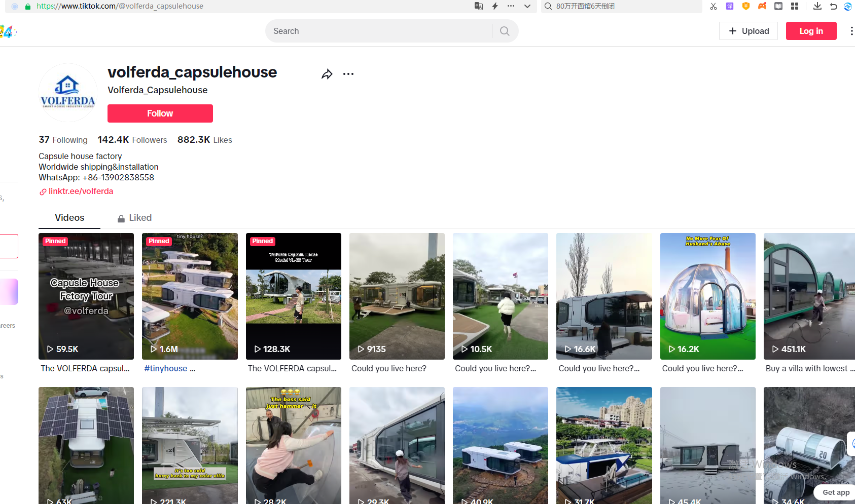Click the purple translation extension icon
Image resolution: width=855 pixels, height=504 pixels.
(730, 6)
